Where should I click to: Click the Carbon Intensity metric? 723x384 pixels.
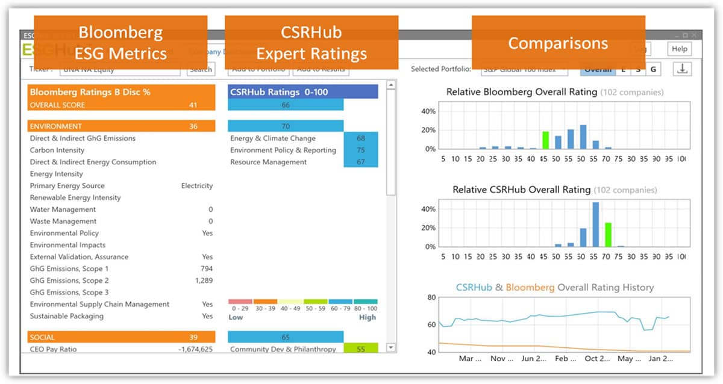(121, 150)
